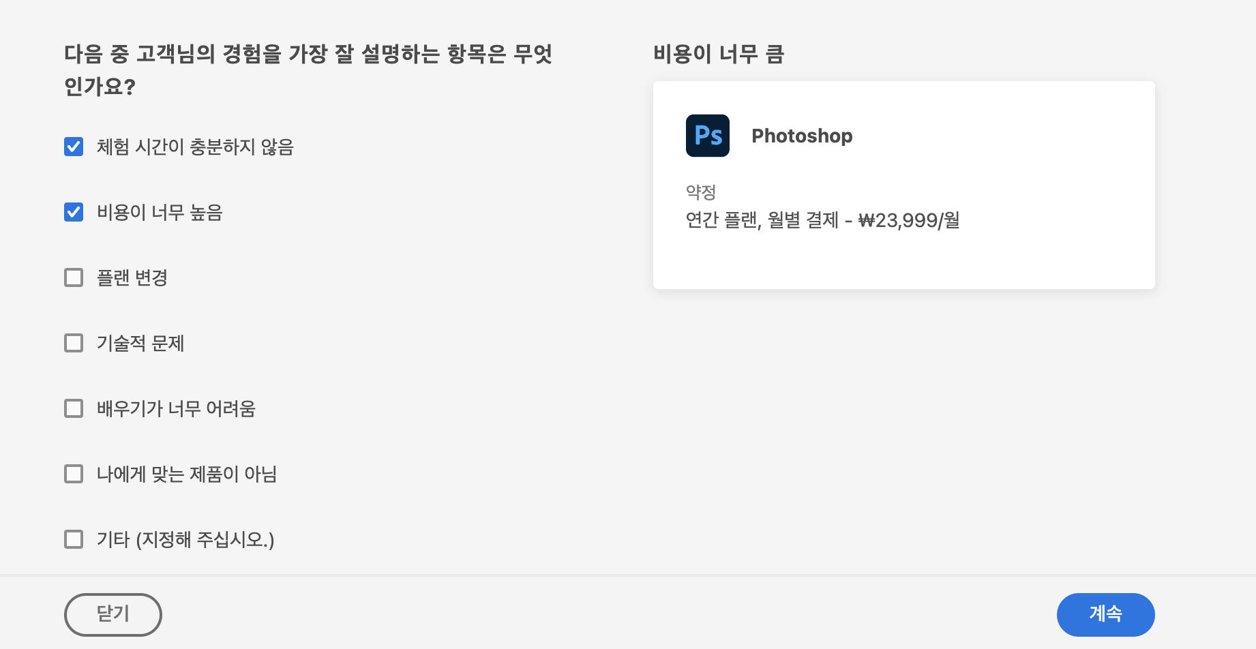Click the 다음 중 고객님의 경험을 question heading
The width and height of the screenshot is (1256, 649).
[308, 70]
